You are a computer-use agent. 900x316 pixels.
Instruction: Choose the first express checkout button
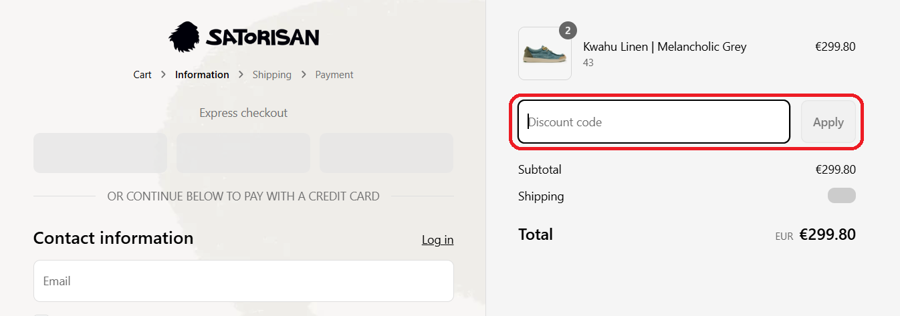[x=100, y=153]
